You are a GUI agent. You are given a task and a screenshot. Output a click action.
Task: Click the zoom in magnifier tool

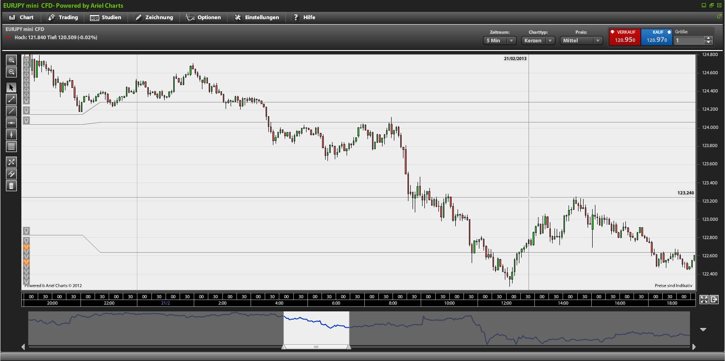(11, 60)
